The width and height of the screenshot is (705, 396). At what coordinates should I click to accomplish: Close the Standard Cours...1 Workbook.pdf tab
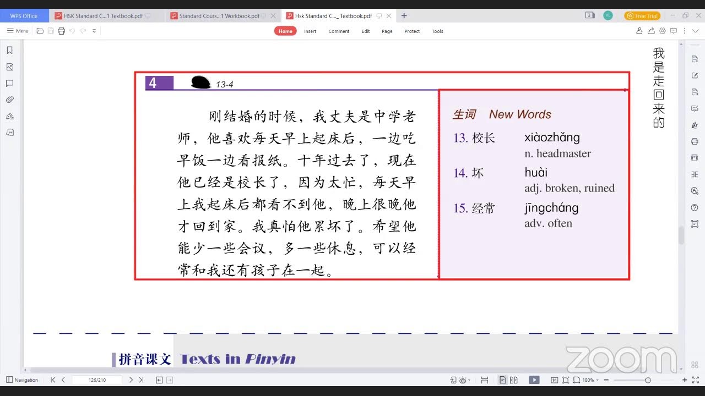point(274,16)
